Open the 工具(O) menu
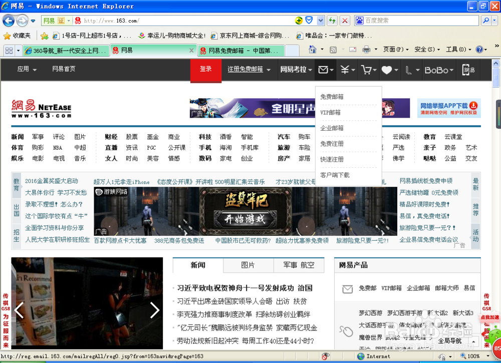The width and height of the screenshot is (501, 363). (x=458, y=50)
